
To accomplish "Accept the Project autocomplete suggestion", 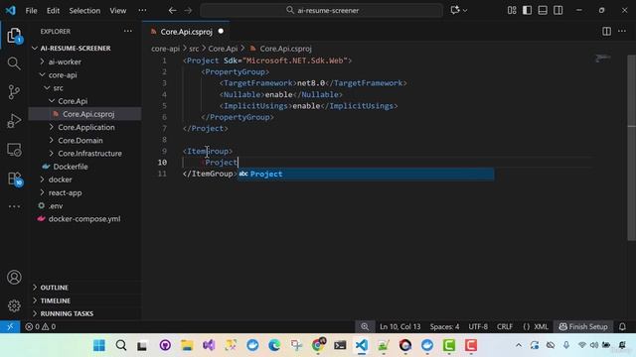I will [366, 175].
